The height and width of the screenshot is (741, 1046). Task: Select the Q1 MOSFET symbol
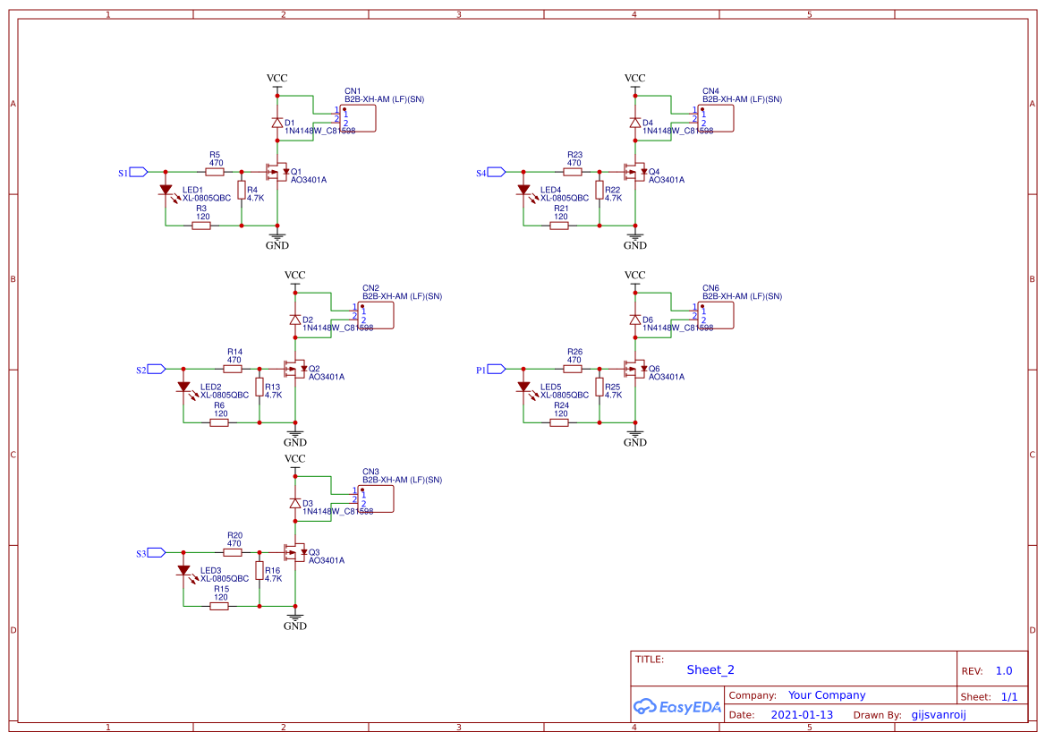(x=276, y=172)
